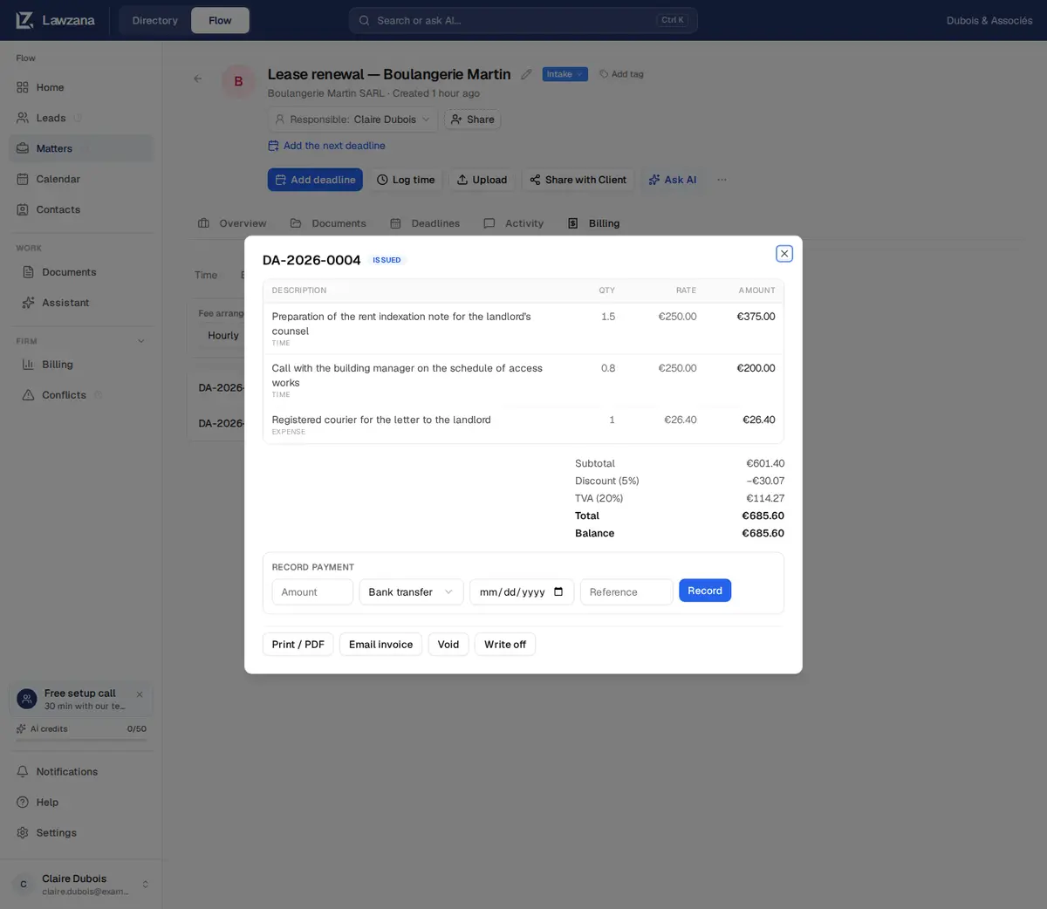The width and height of the screenshot is (1047, 909).
Task: Click the B matter avatar
Action: (x=238, y=81)
